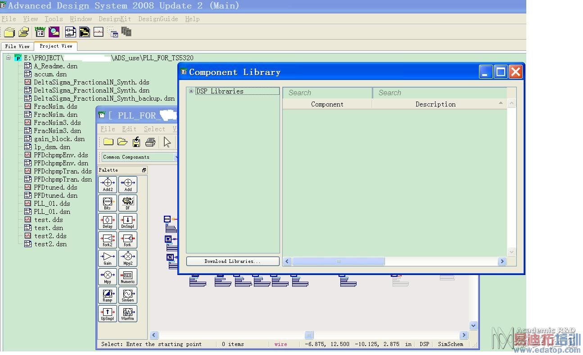Select PLL_01.dsn in the project tree
The height and width of the screenshot is (355, 583).
[52, 212]
